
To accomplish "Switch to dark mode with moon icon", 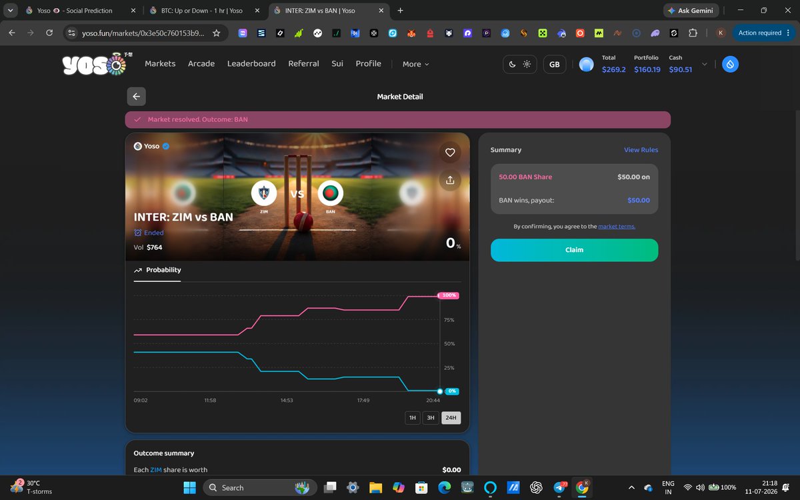I will click(x=512, y=64).
